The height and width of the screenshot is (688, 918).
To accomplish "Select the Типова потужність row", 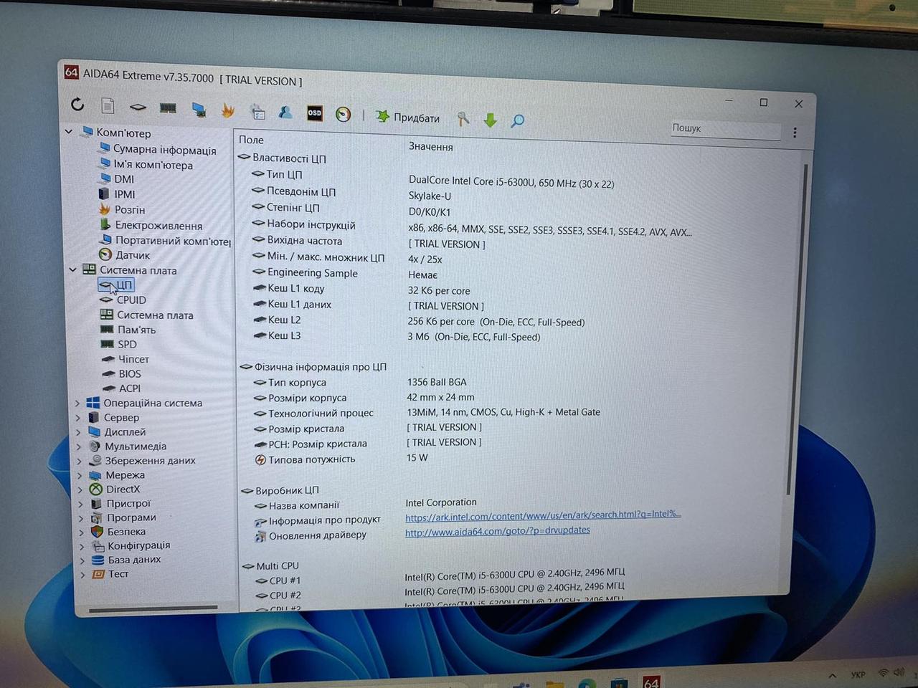I will click(x=311, y=459).
